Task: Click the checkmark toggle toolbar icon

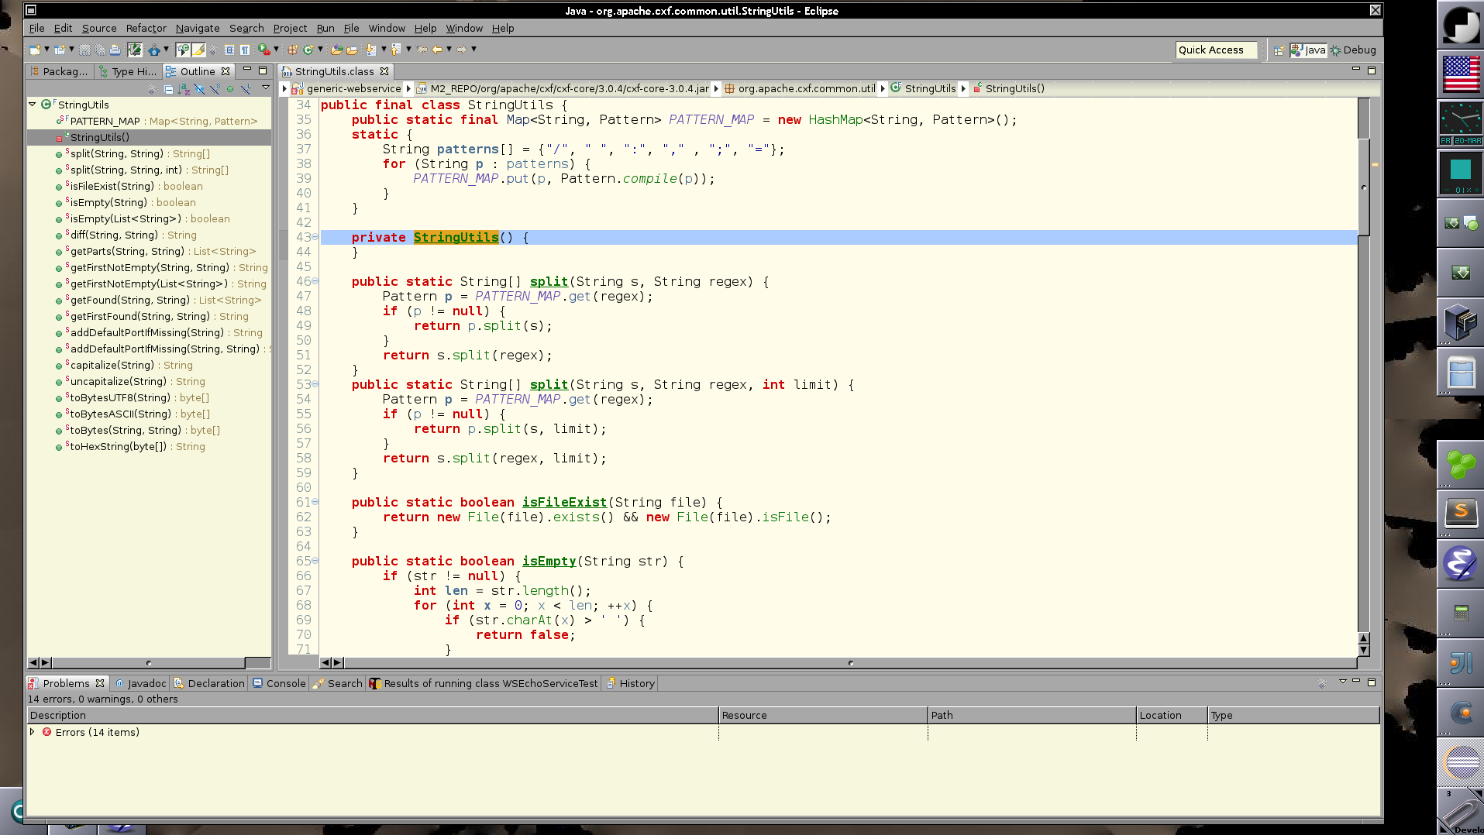Action: pyautogui.click(x=135, y=50)
